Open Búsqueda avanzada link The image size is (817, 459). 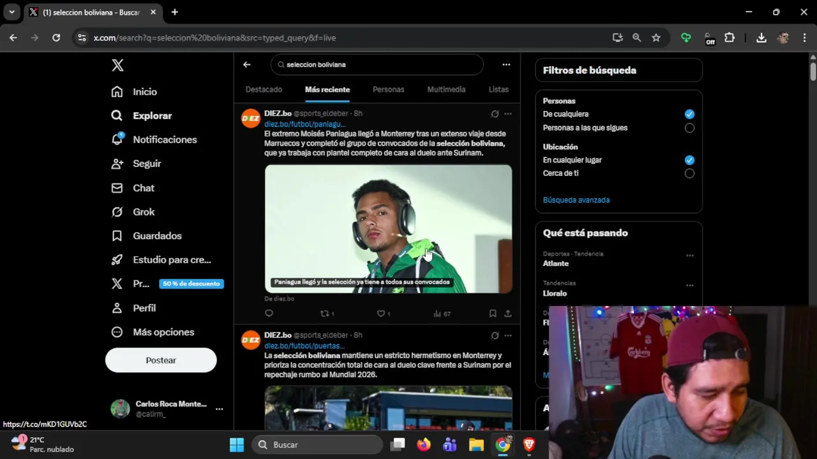pyautogui.click(x=576, y=200)
